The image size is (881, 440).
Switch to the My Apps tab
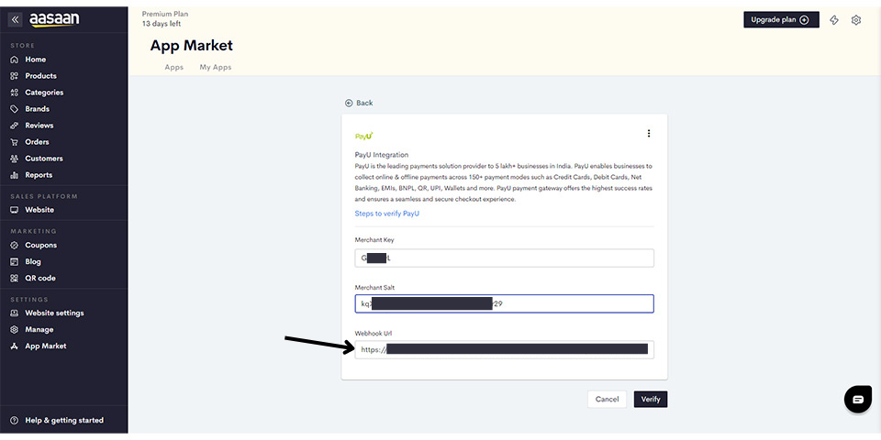216,68
